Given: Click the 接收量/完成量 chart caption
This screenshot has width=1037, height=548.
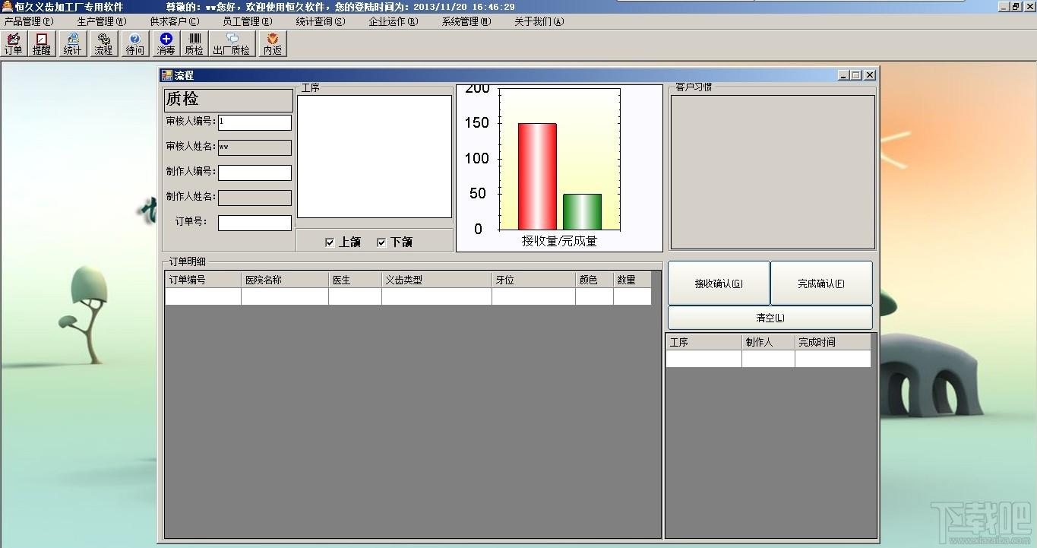Looking at the screenshot, I should pos(559,241).
